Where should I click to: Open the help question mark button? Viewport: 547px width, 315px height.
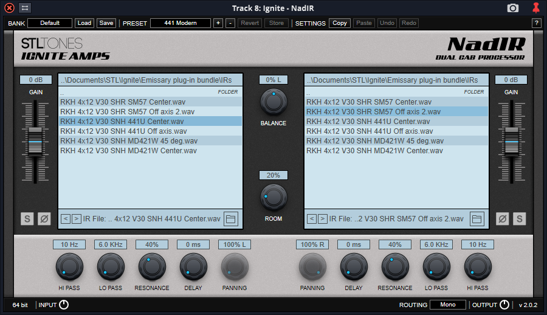[x=536, y=23]
